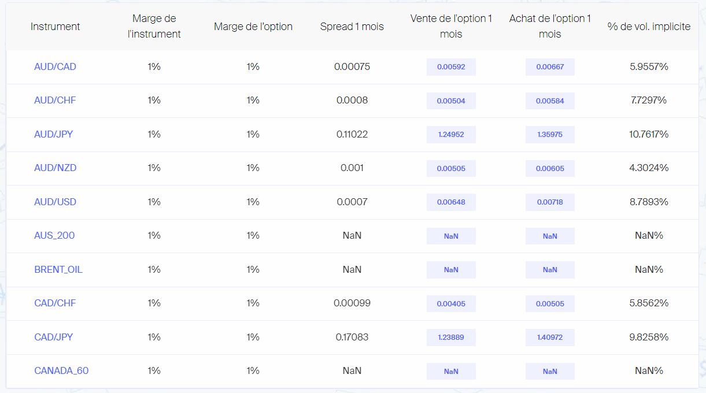Click AUD/CAD sell price 0.00592
The width and height of the screenshot is (706, 393).
pos(451,67)
